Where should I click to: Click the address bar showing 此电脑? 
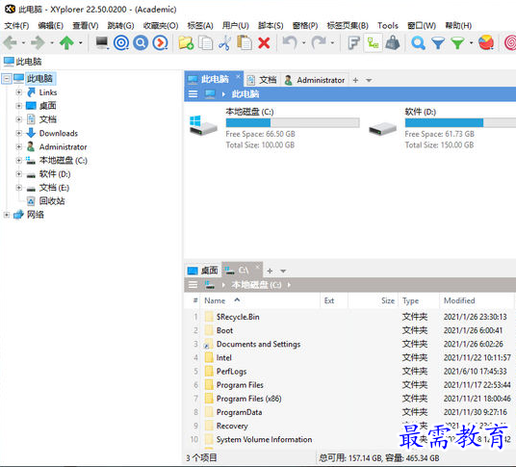click(x=258, y=62)
